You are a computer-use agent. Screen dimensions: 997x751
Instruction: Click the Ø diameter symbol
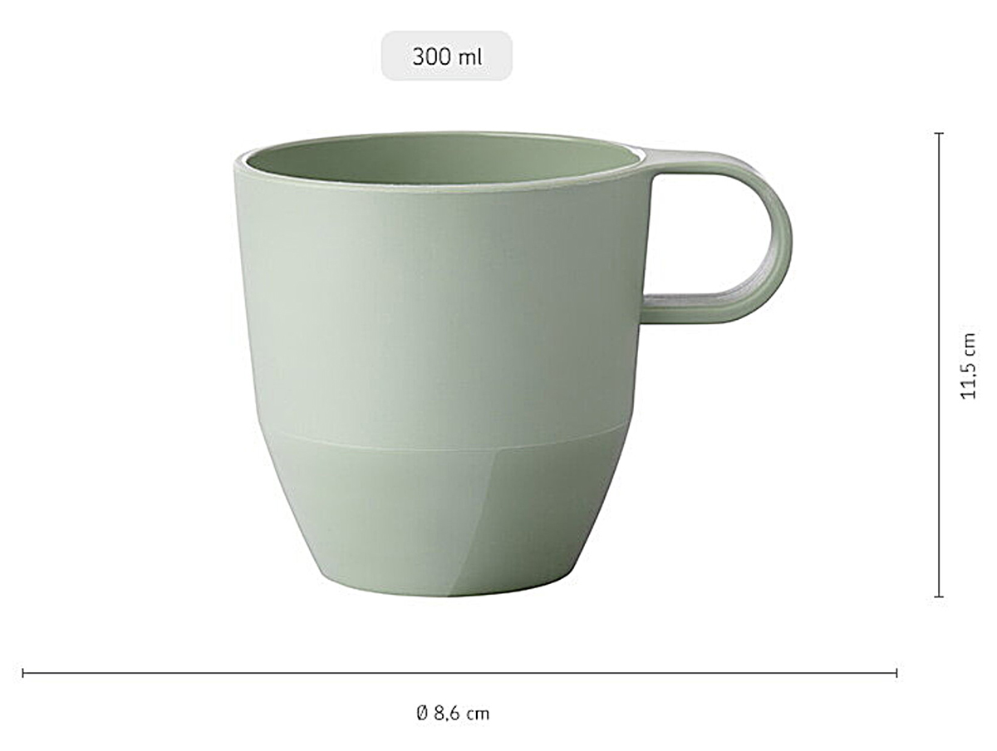click(x=422, y=713)
